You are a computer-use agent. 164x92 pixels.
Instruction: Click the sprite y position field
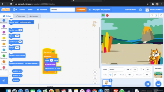tap(148, 69)
